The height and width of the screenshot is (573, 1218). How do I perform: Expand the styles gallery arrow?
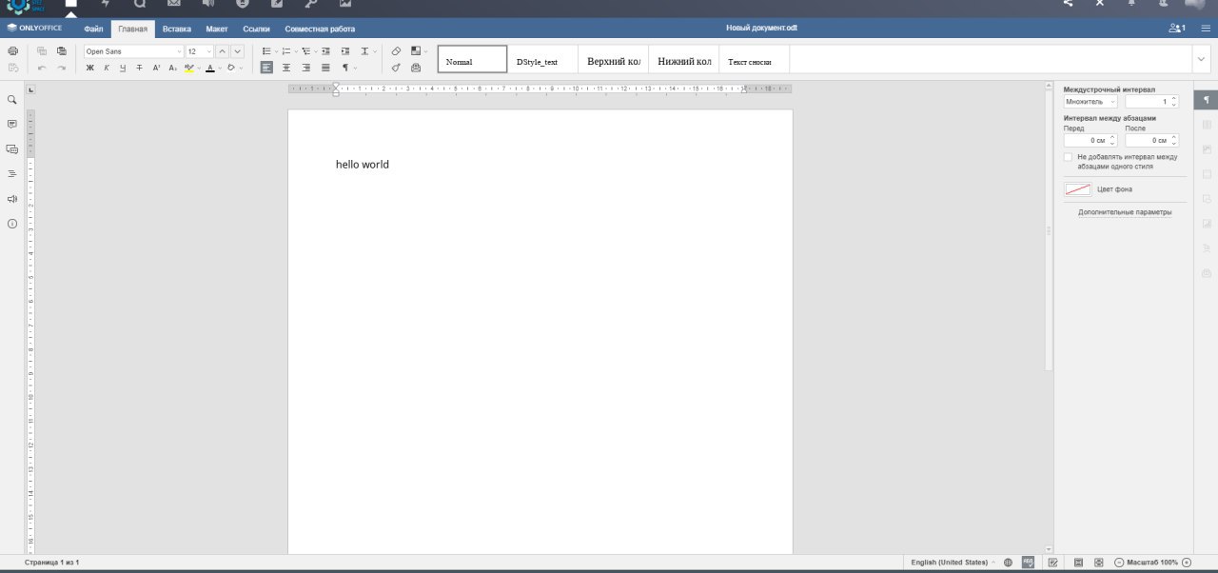[1200, 59]
